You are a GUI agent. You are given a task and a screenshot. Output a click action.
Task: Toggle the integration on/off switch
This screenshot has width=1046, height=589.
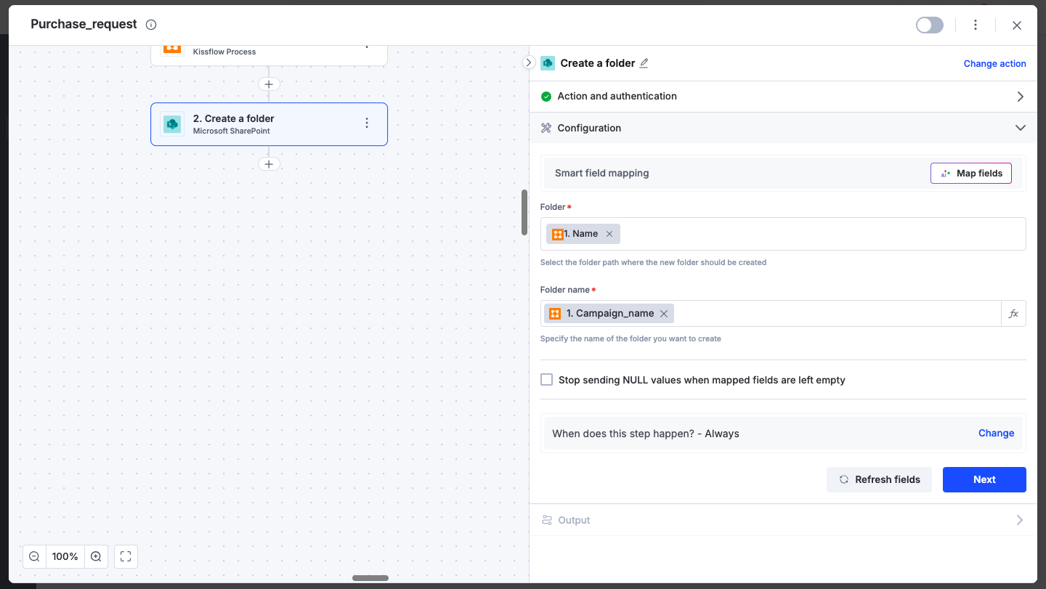930,25
